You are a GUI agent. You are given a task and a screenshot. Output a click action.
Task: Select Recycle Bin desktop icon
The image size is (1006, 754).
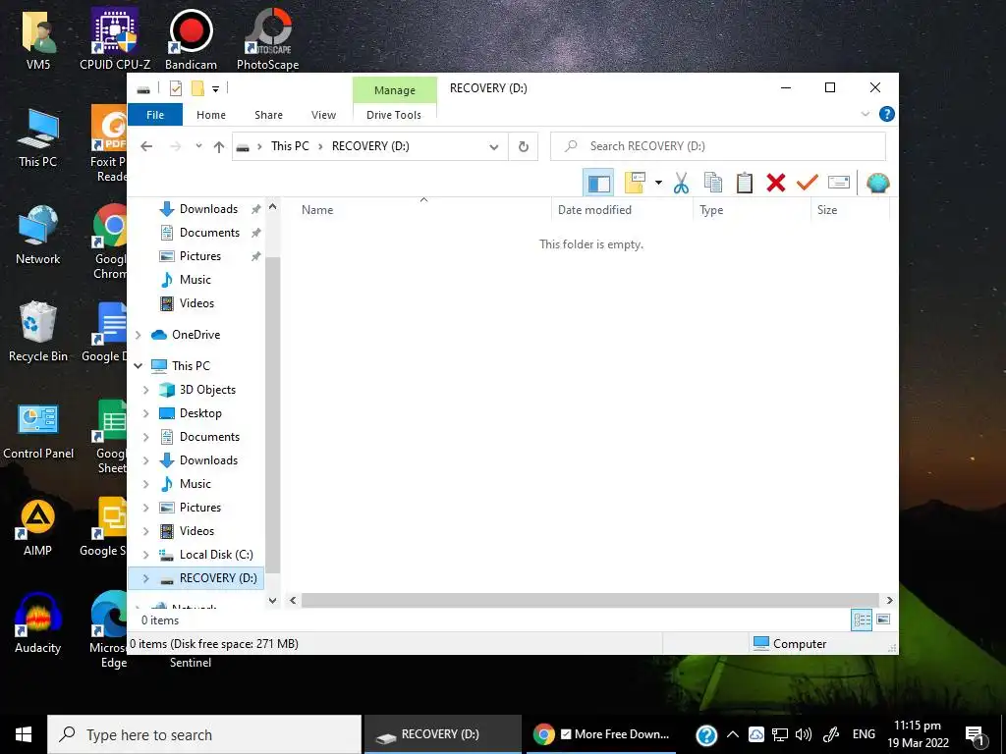click(38, 332)
